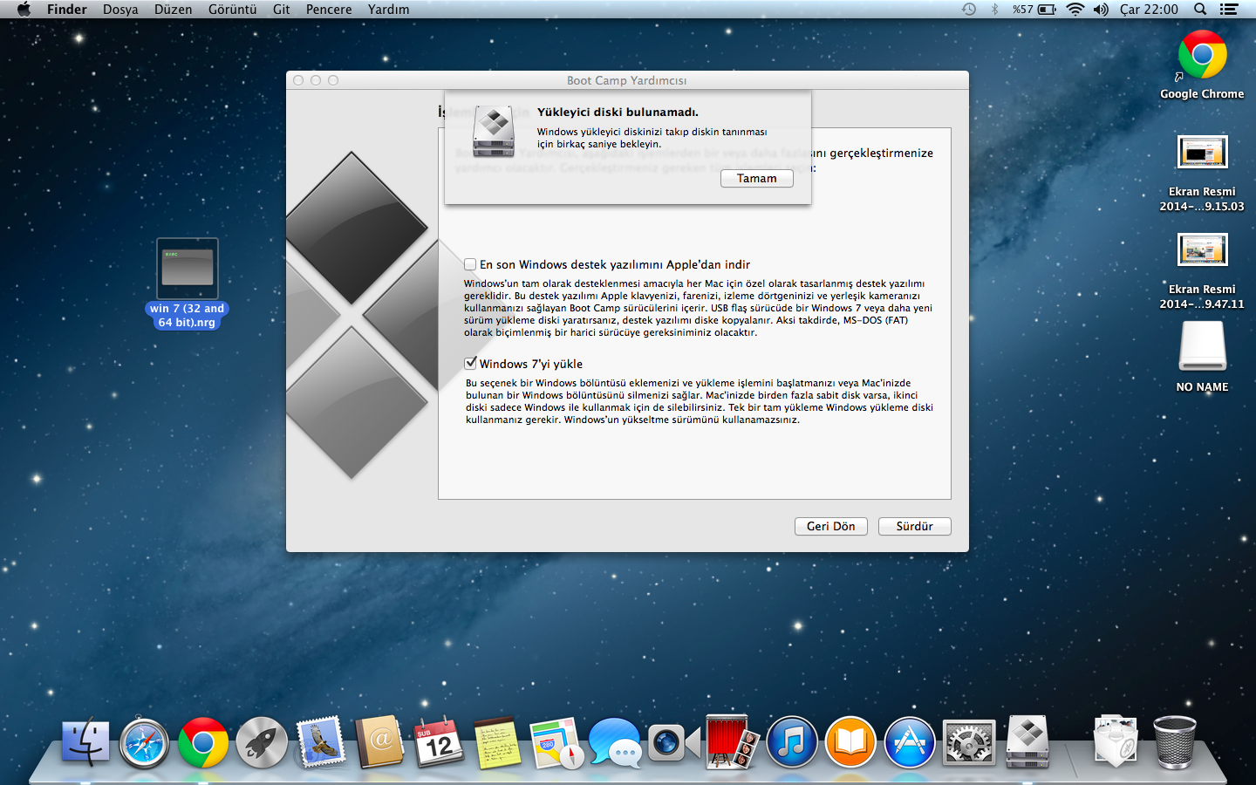
Task: Click Wi-Fi status icon
Action: click(x=1075, y=10)
